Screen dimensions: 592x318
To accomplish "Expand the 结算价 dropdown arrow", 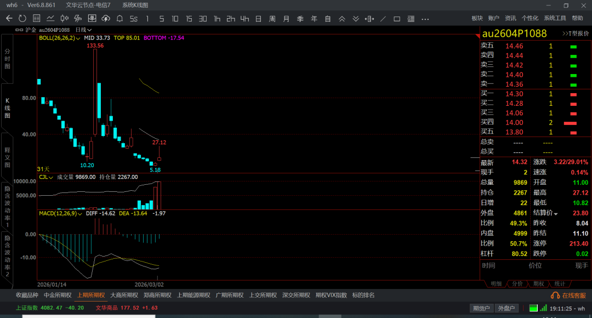I will (x=556, y=214).
